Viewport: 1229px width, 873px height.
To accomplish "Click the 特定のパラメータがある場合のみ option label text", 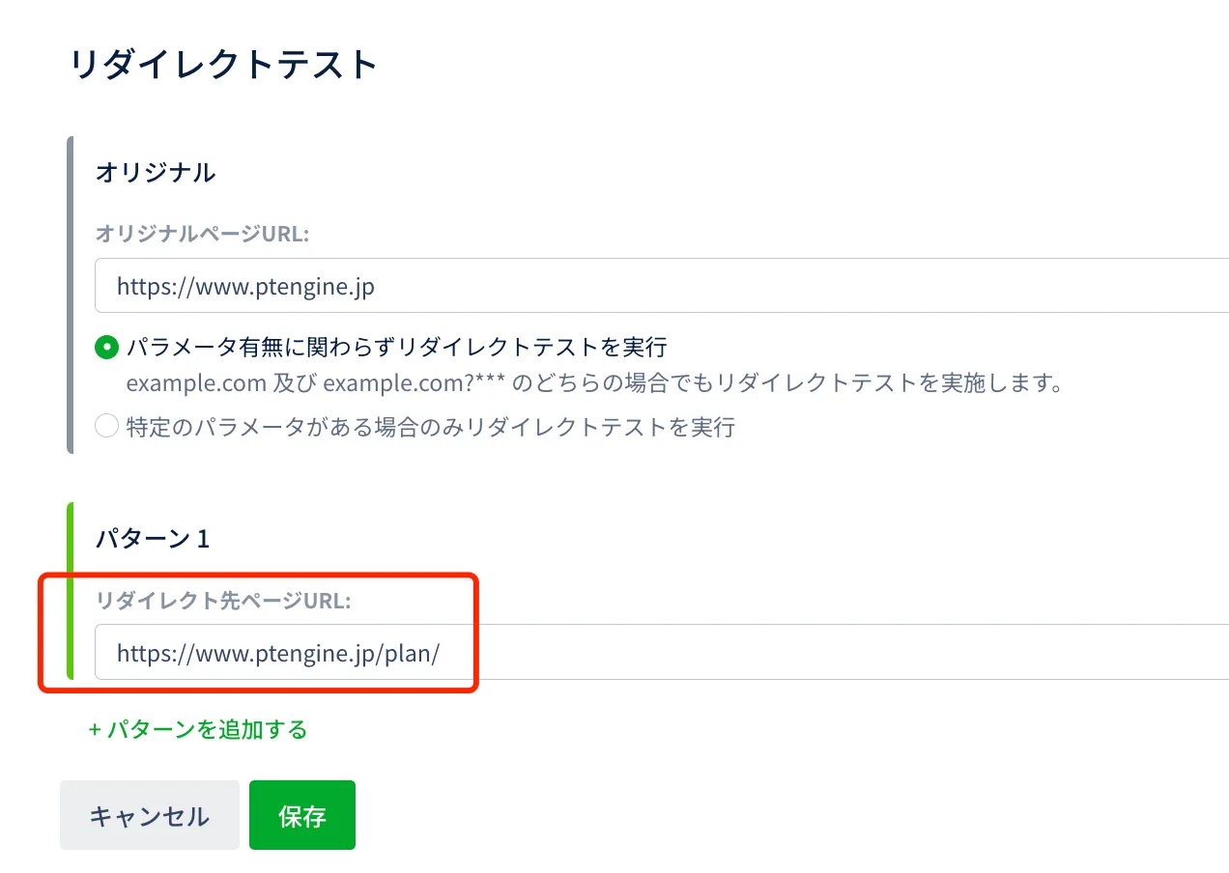I will (x=430, y=427).
